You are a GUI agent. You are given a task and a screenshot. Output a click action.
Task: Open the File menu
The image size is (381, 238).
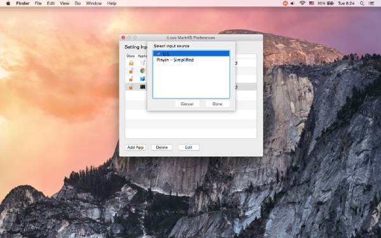click(38, 3)
